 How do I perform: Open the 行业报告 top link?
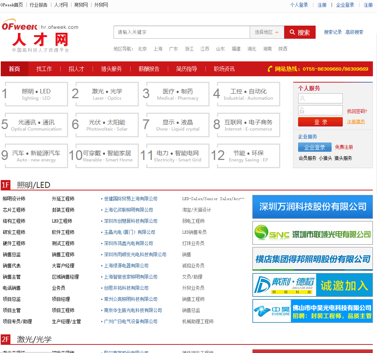coord(38,5)
